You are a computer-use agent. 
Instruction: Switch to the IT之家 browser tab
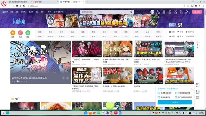tap(39, 2)
